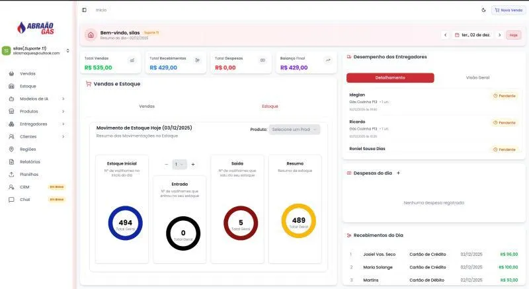Open the date picker ter., 02 de dez.
The height and width of the screenshot is (289, 529).
[x=472, y=35]
